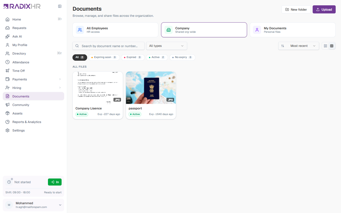Click the New folder button
This screenshot has width=341, height=213.
point(296,9)
